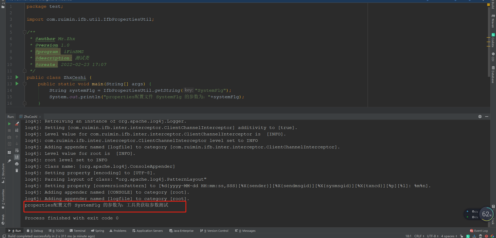Open the Spring tool window

tap(97, 231)
